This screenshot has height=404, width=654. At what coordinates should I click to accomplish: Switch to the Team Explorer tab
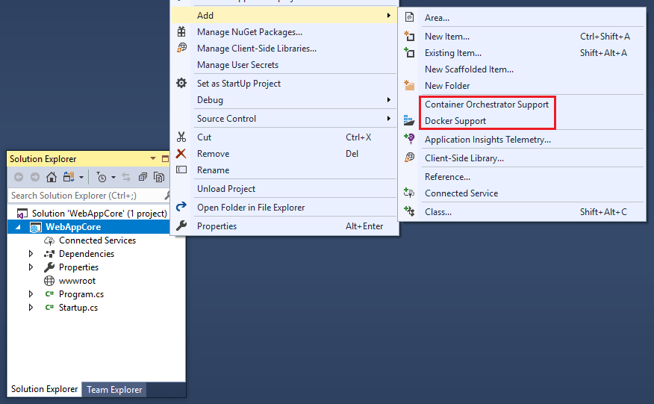point(113,389)
